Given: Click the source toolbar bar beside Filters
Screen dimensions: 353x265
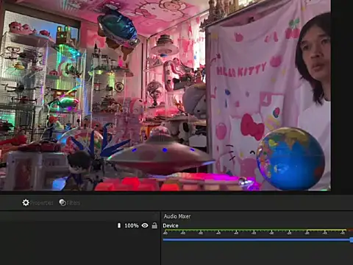Looking at the screenshot, I should click(x=215, y=202).
